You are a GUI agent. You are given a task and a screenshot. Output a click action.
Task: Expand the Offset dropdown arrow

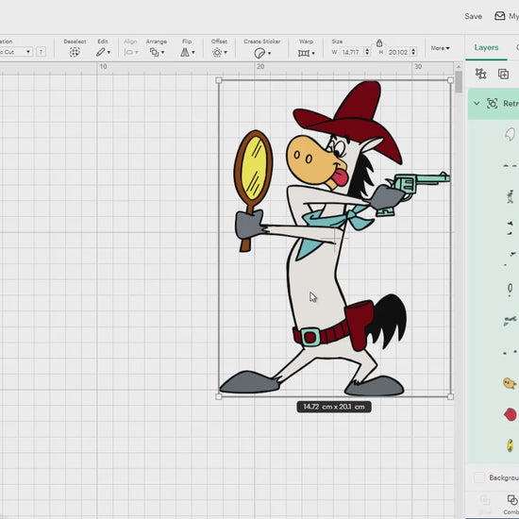pyautogui.click(x=226, y=53)
